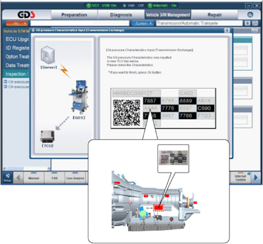The height and width of the screenshot is (244, 263).
Task: Click the QR code image
Action: pyautogui.click(x=127, y=113)
